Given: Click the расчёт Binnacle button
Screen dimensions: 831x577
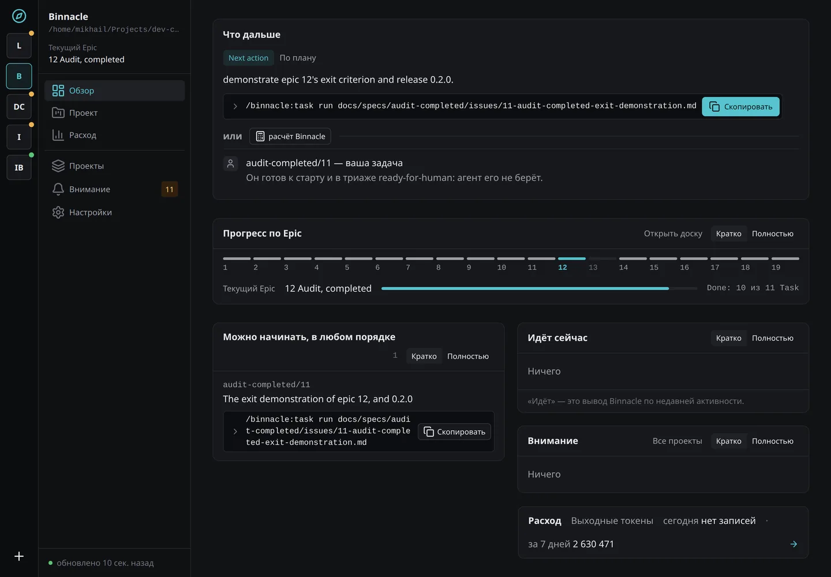Looking at the screenshot, I should pyautogui.click(x=290, y=136).
